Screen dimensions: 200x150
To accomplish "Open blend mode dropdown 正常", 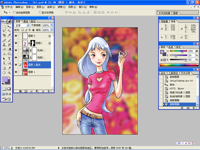I will click(22, 25).
